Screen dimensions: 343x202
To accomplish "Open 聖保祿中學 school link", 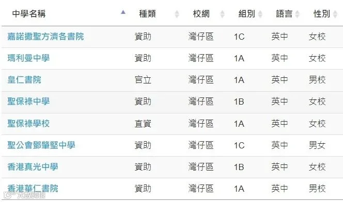I will click(x=28, y=102).
